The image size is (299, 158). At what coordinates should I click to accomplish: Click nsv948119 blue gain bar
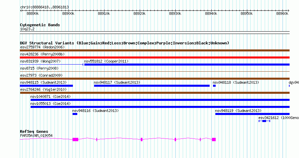click(252, 114)
